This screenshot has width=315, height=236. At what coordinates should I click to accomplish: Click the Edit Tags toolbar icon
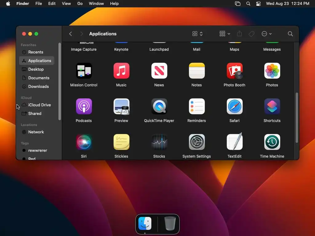pos(251,34)
